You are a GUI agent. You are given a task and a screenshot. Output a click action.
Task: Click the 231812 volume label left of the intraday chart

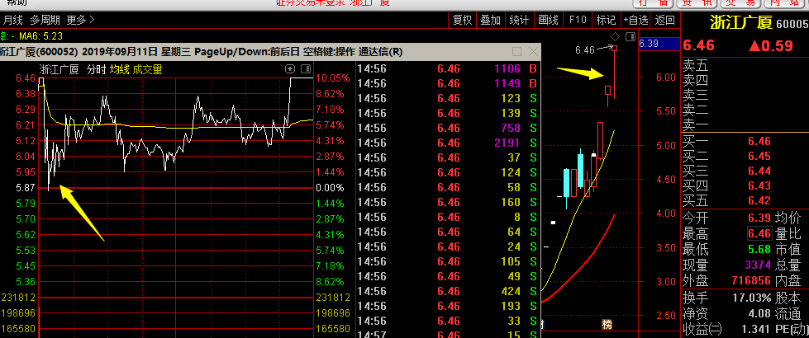(18, 298)
